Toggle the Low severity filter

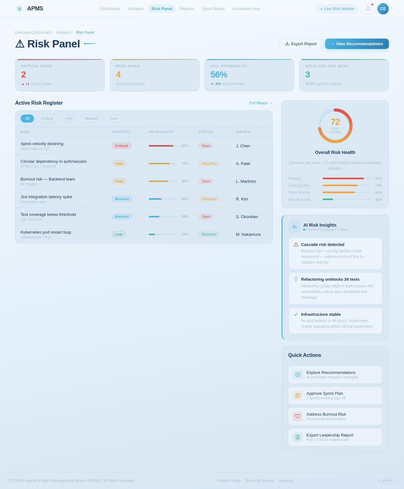point(113,119)
